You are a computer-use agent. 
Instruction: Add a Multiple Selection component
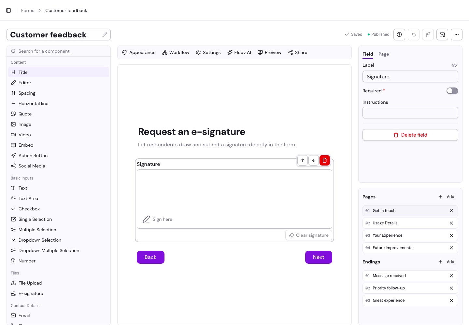(x=59, y=230)
